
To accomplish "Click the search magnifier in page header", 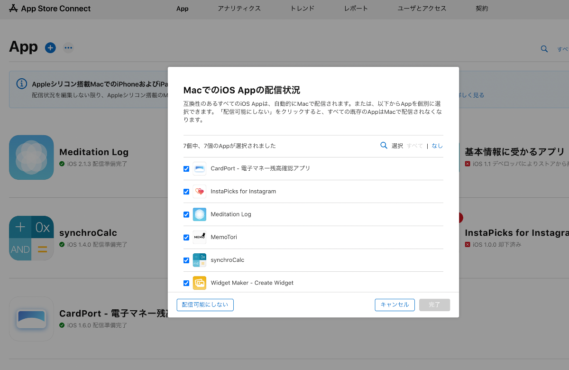I will pos(544,49).
